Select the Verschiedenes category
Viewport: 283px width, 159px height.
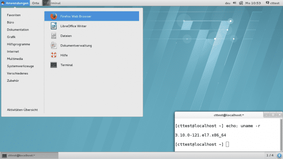pyautogui.click(x=17, y=73)
